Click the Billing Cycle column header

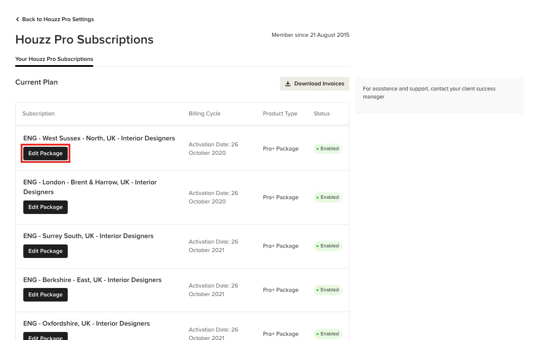tap(205, 114)
